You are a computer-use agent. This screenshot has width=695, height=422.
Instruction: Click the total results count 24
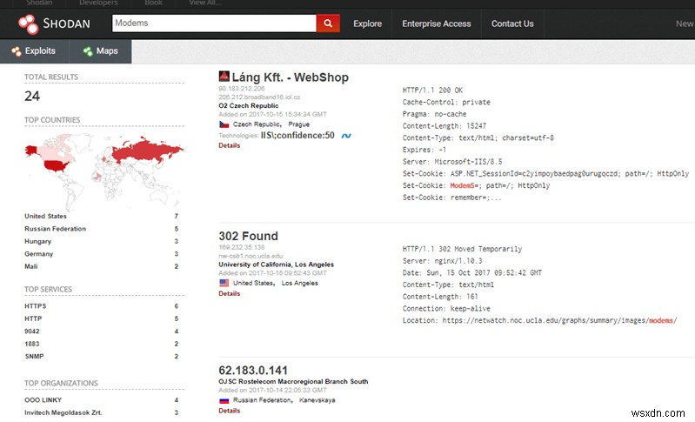click(x=32, y=97)
